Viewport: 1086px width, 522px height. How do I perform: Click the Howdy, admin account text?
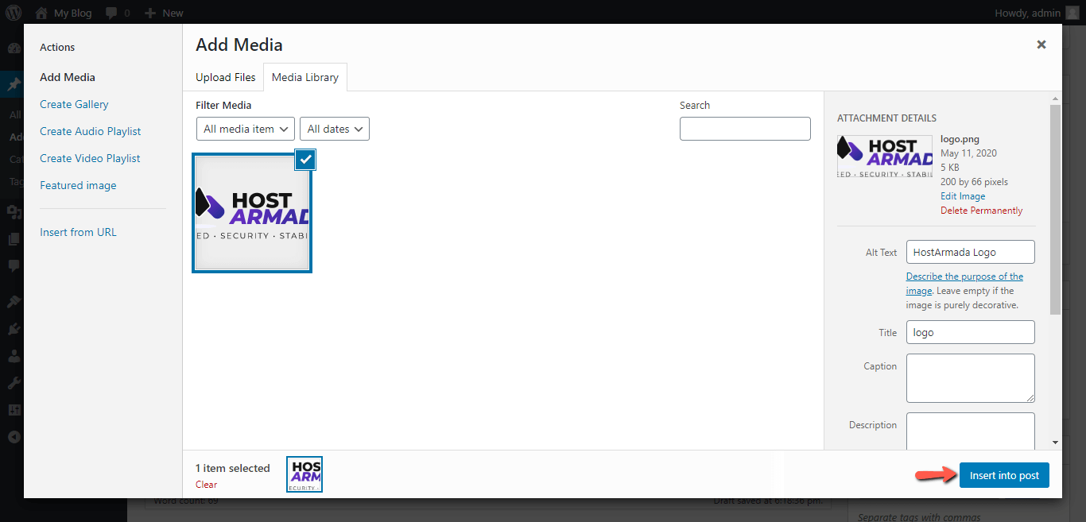[1027, 13]
